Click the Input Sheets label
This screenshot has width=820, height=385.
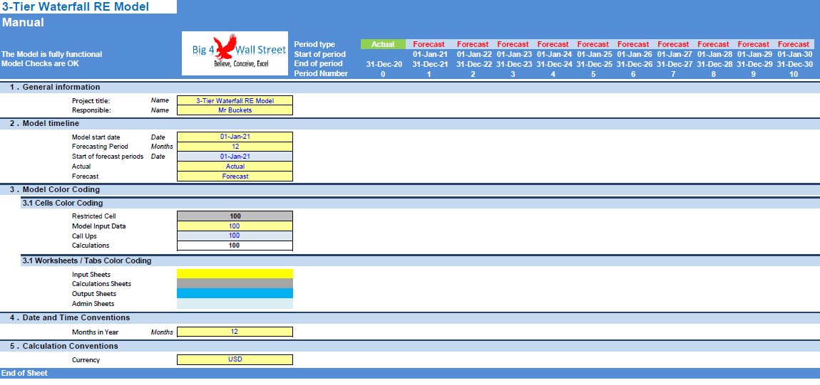tap(91, 275)
